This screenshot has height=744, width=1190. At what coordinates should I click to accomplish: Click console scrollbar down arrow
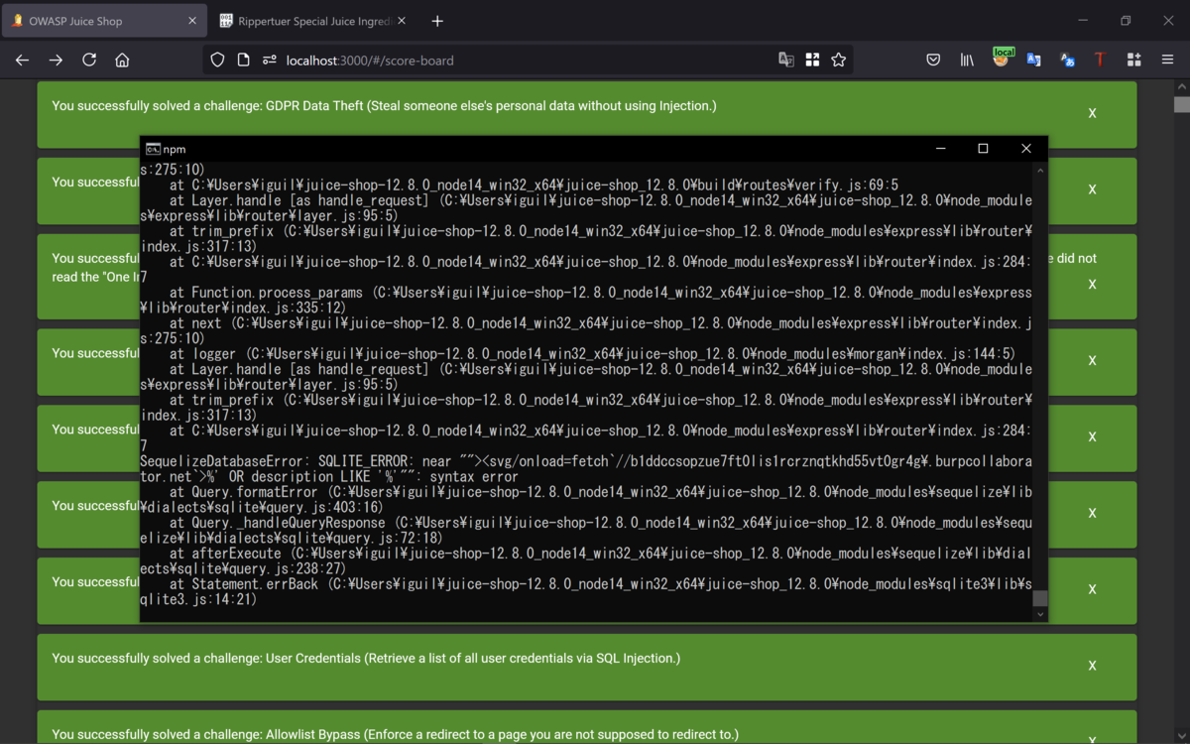click(1039, 614)
